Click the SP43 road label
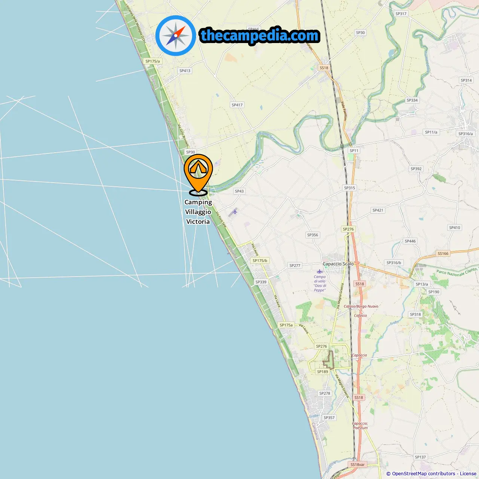 click(x=239, y=191)
